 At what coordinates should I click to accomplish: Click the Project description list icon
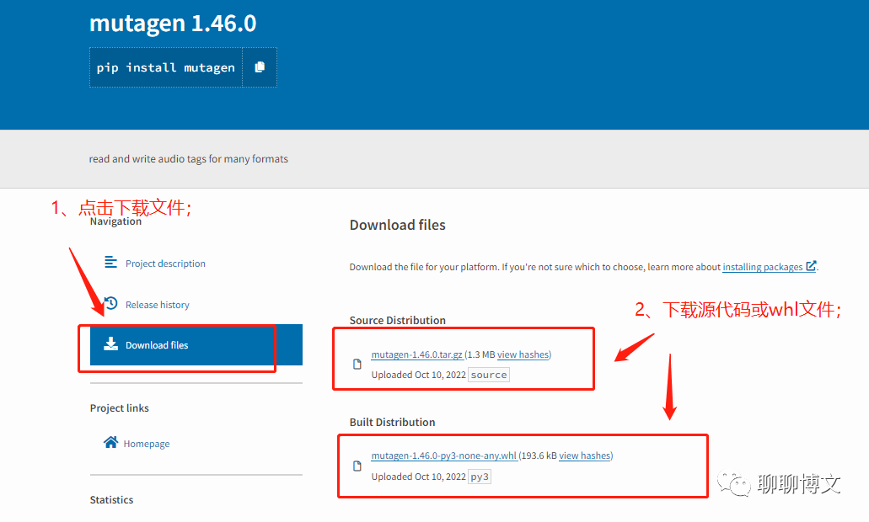pyautogui.click(x=111, y=263)
